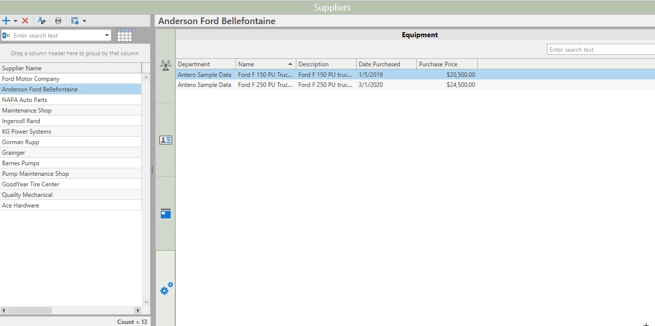Image resolution: width=655 pixels, height=326 pixels.
Task: Expand the layout settings dropdown arrow
Action: pyautogui.click(x=84, y=21)
